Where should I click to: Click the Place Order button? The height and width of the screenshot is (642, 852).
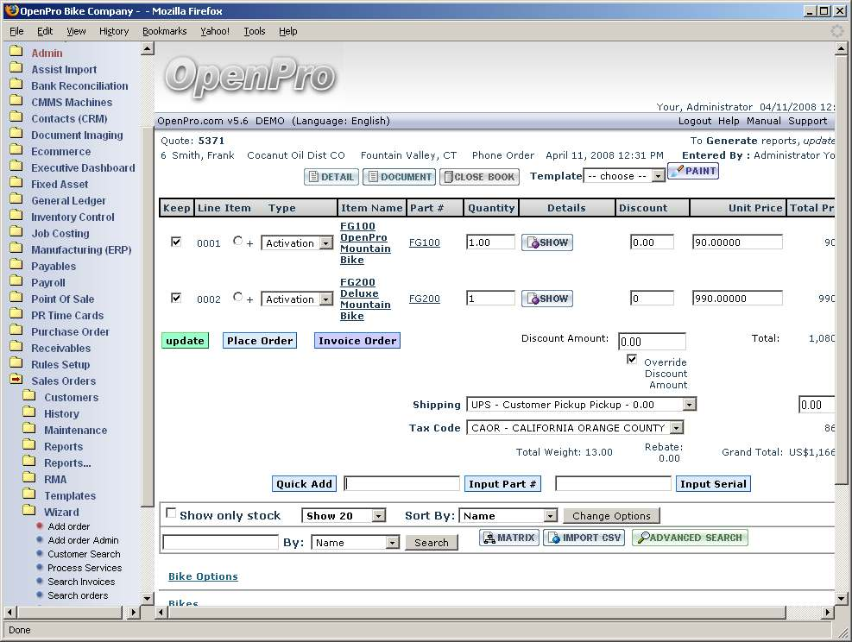click(x=260, y=341)
